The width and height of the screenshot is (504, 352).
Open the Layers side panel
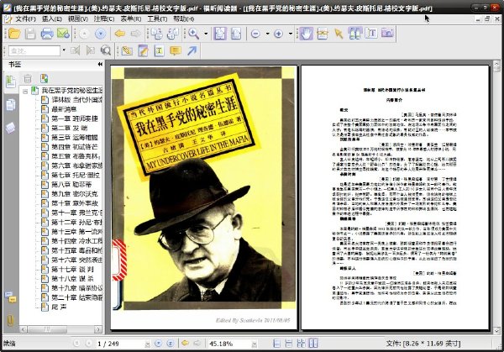10,128
